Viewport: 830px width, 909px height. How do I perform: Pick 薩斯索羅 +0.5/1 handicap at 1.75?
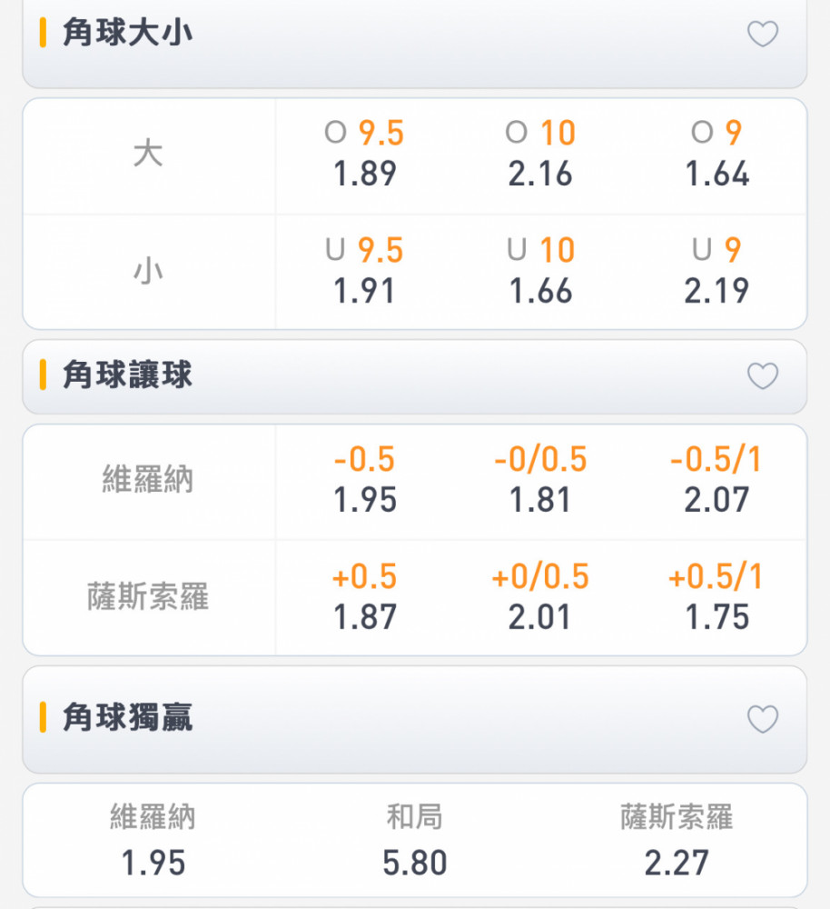pyautogui.click(x=717, y=597)
